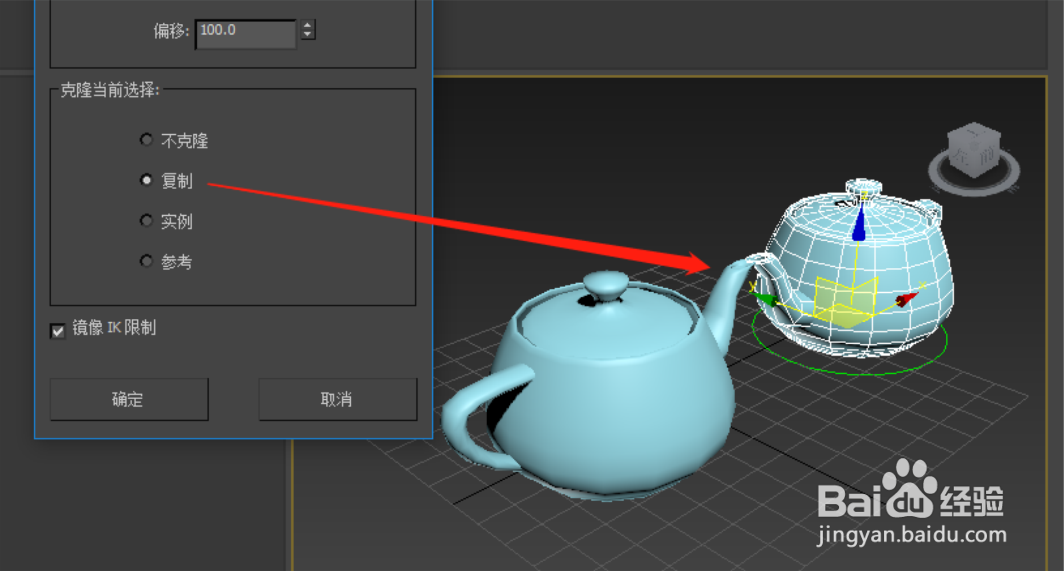Select the 参考 radio option

click(x=146, y=261)
